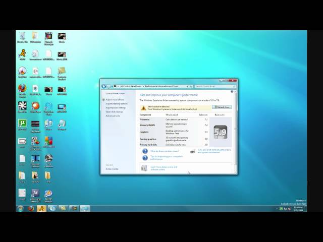This screenshot has width=323, height=242.
Task: Open the orange GOM Player desktop shortcut
Action: pyautogui.click(x=35, y=107)
